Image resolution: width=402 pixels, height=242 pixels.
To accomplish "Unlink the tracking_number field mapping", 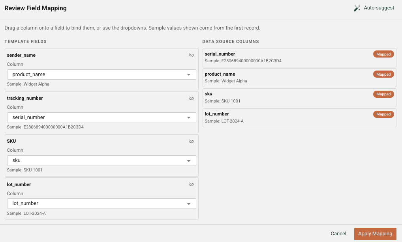I will [x=191, y=99].
